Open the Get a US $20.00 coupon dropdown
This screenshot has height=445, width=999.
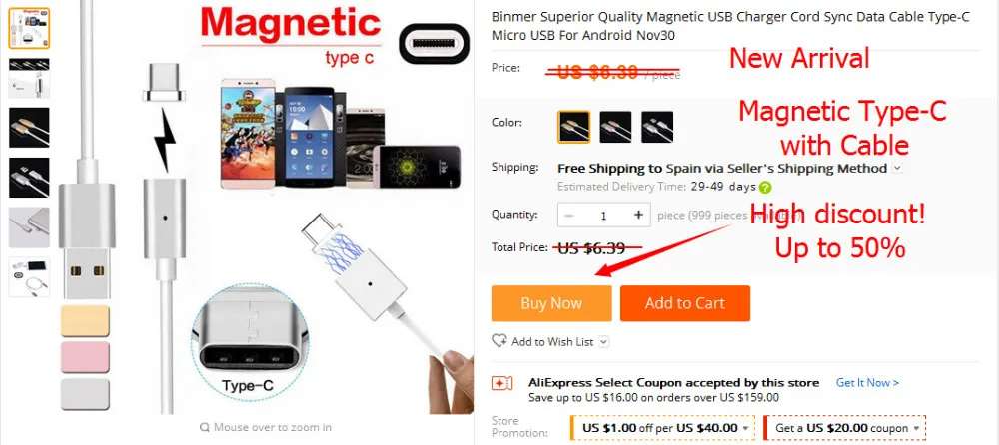(x=845, y=428)
